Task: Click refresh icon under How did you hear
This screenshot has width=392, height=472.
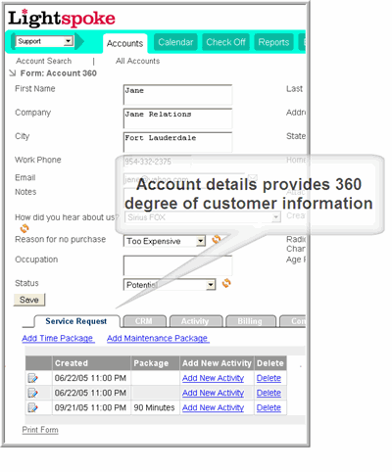Action: (x=24, y=228)
